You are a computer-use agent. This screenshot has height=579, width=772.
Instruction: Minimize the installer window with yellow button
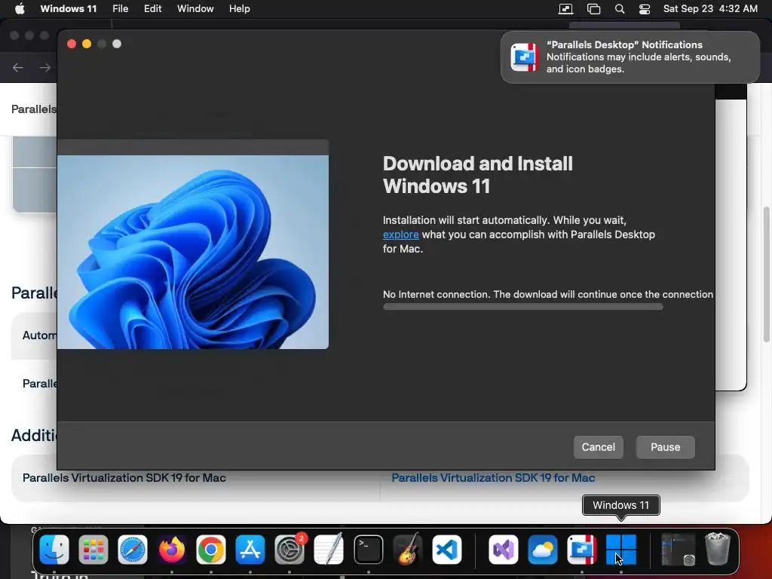pyautogui.click(x=87, y=44)
